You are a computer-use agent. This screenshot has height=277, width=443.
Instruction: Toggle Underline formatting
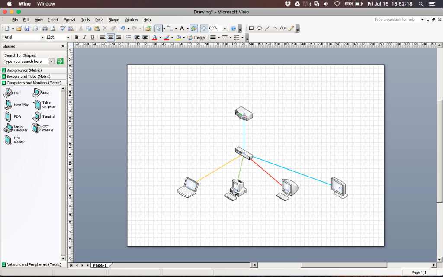(93, 37)
